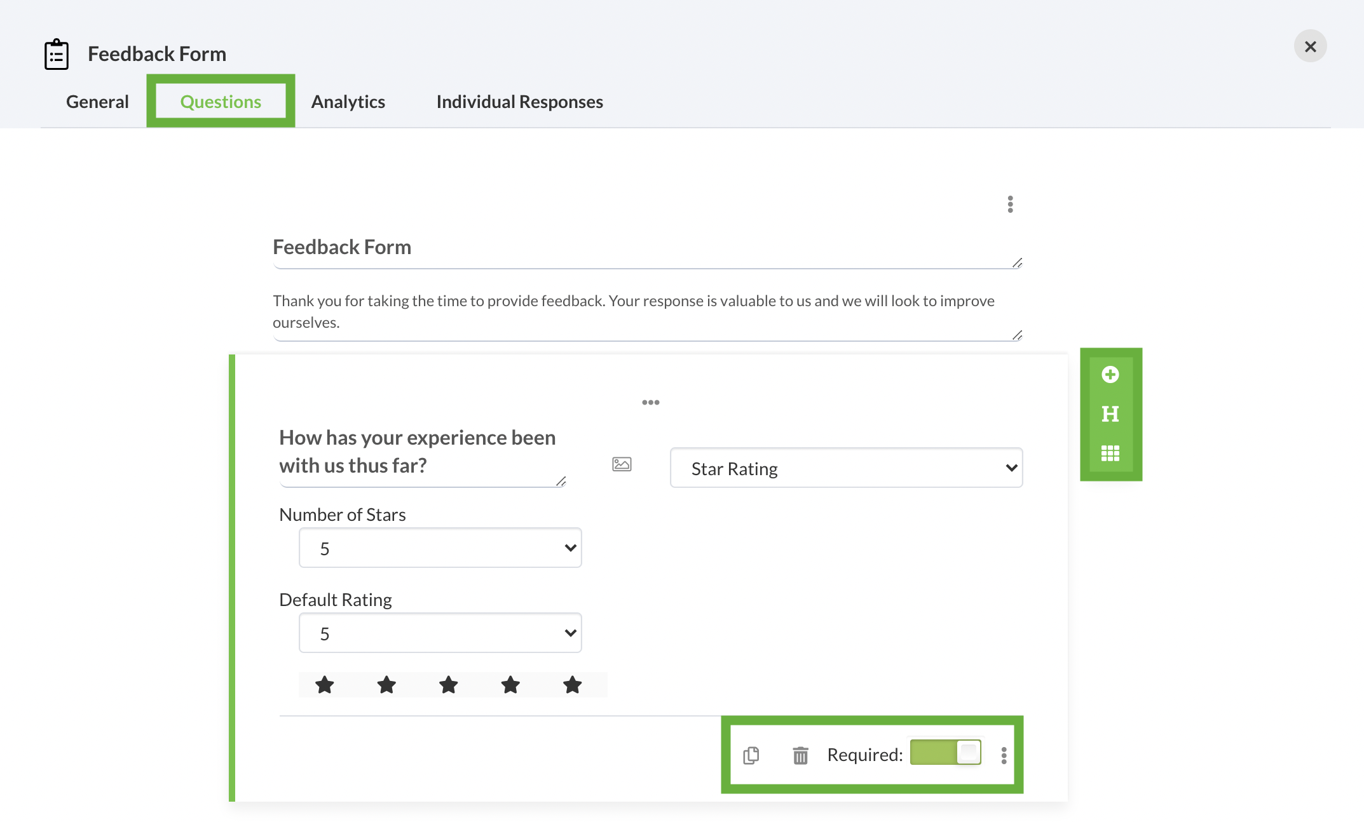Click the add question plus icon
Viewport: 1364px width, 822px height.
tap(1110, 375)
